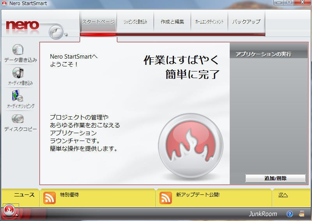Viewport: 312px width, 221px height.
Task: Click the nero logo
Action: (x=23, y=25)
